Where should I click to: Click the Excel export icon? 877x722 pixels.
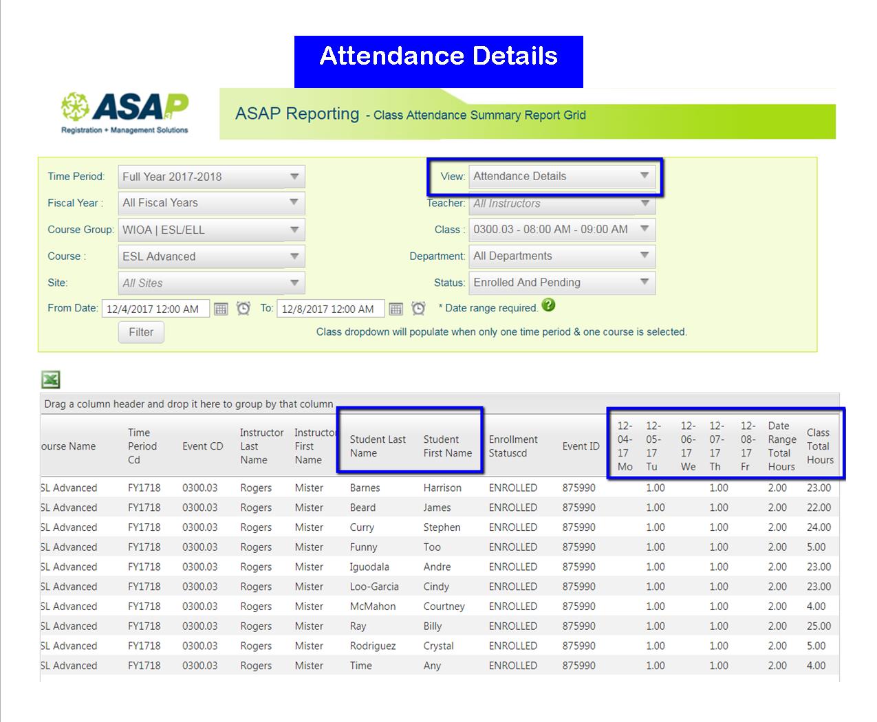click(51, 380)
